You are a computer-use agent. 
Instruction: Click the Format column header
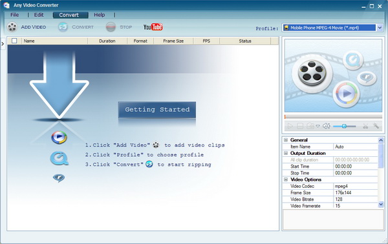pos(140,41)
